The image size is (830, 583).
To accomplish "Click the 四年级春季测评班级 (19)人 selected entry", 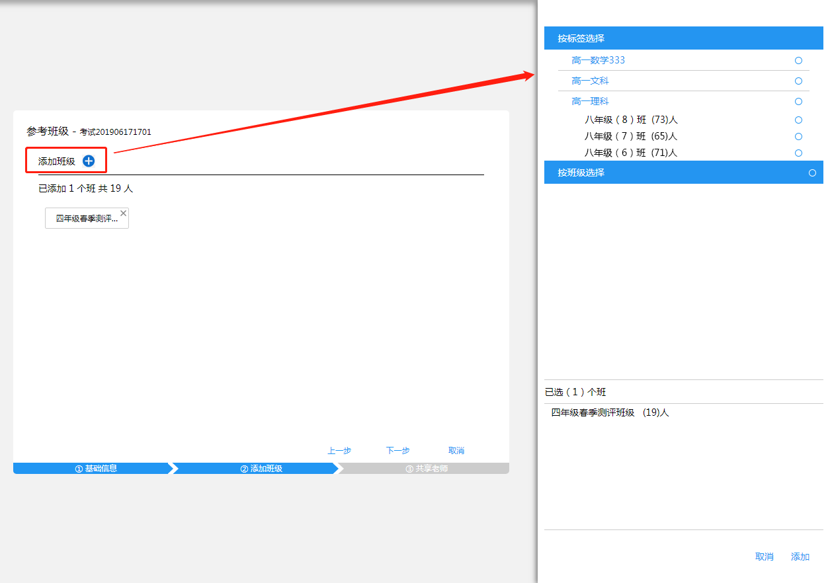I will [610, 413].
